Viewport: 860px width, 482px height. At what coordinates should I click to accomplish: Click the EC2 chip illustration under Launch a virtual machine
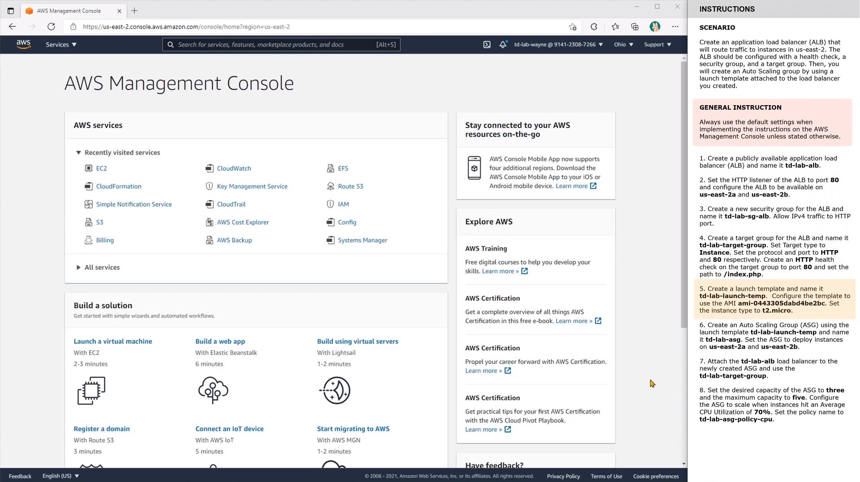click(91, 390)
